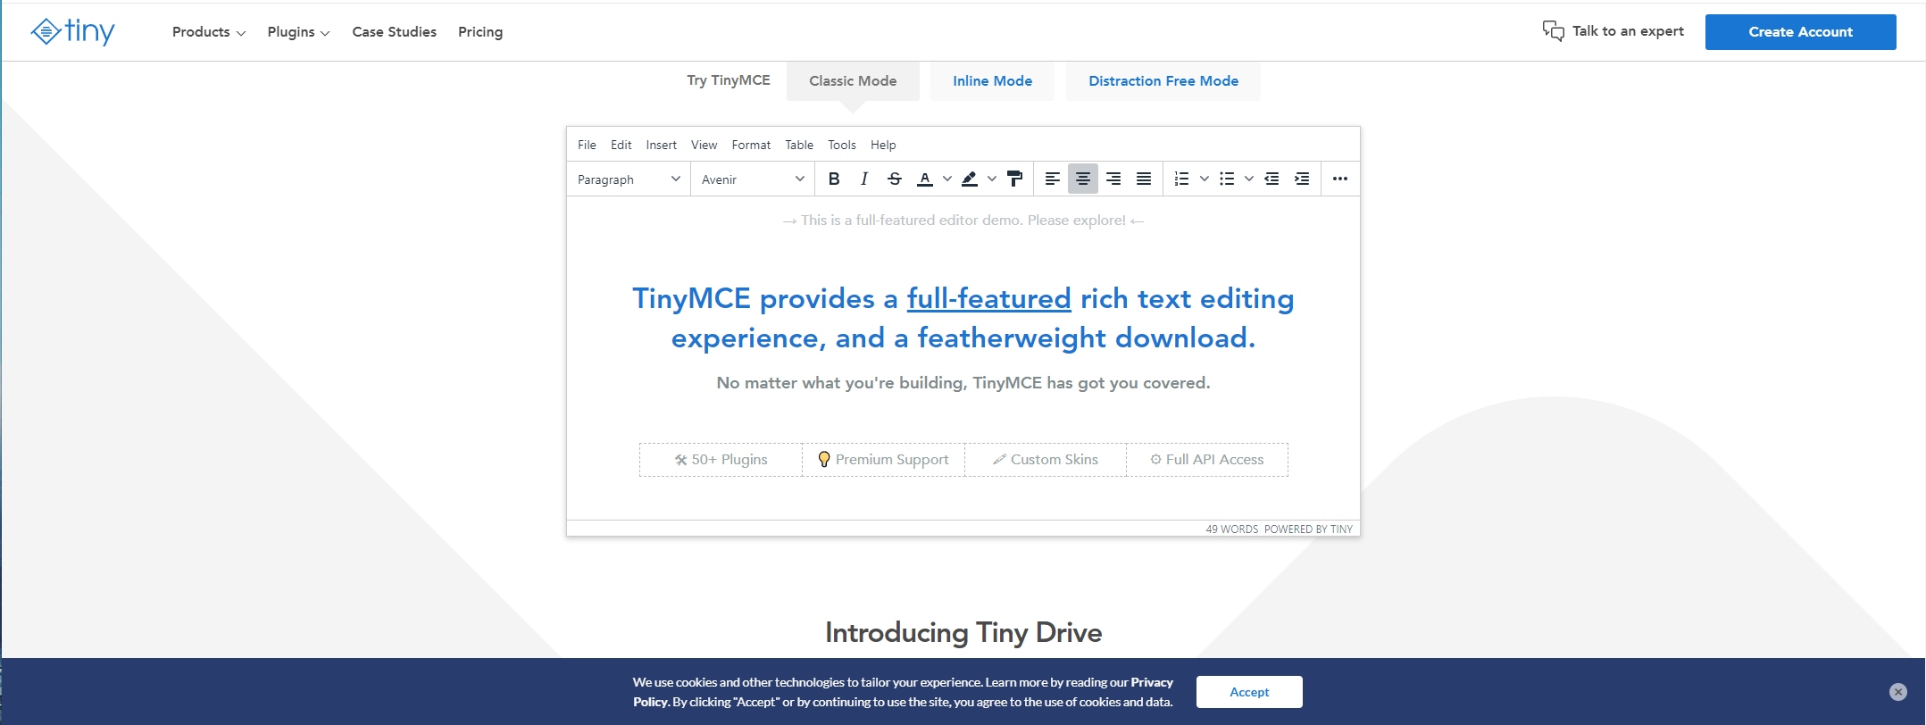The width and height of the screenshot is (1926, 725).
Task: Open the text color picker arrow
Action: point(947,179)
